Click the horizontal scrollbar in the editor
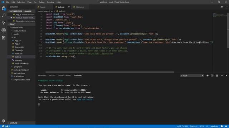The image size is (229, 128). click(110, 72)
